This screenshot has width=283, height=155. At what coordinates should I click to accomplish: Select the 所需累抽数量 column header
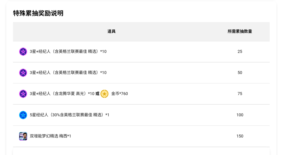240,31
